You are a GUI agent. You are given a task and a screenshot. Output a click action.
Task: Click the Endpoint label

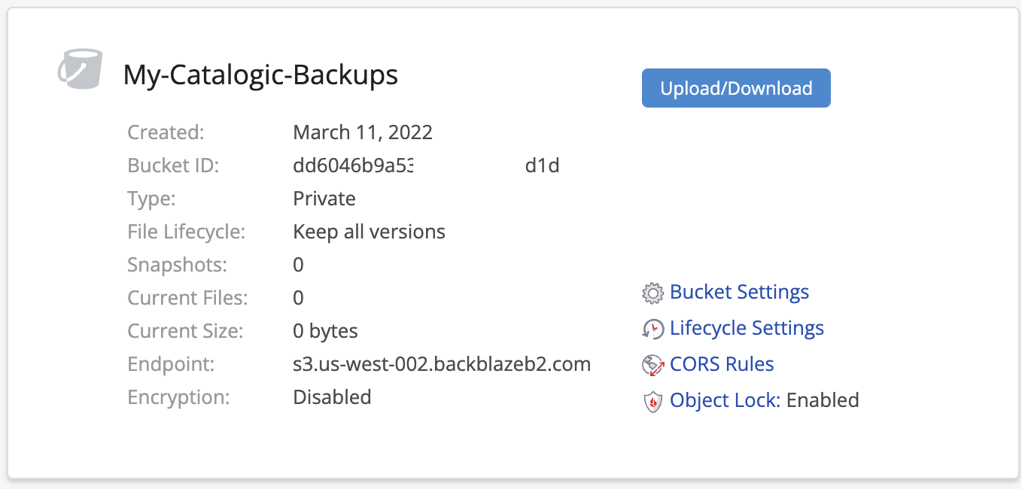point(172,365)
